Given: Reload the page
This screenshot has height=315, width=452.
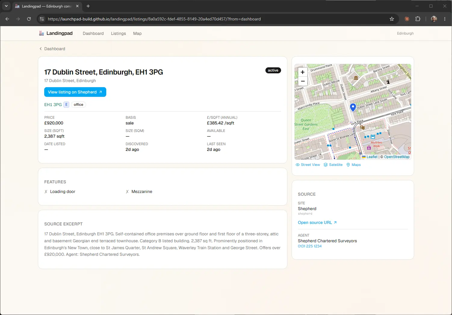Looking at the screenshot, I should coord(29,19).
